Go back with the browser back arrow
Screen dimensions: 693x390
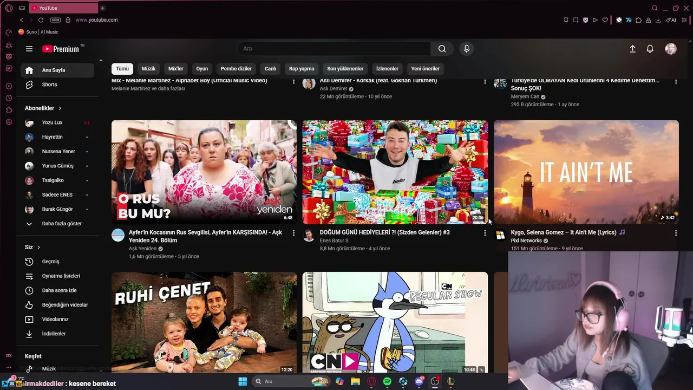coord(22,20)
